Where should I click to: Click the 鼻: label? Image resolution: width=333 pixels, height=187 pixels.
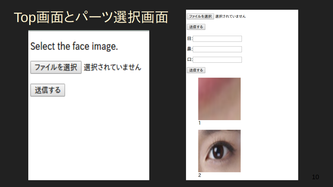(190, 49)
